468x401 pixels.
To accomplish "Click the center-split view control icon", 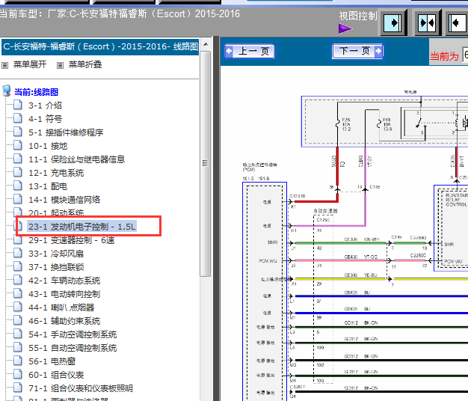I will point(427,22).
